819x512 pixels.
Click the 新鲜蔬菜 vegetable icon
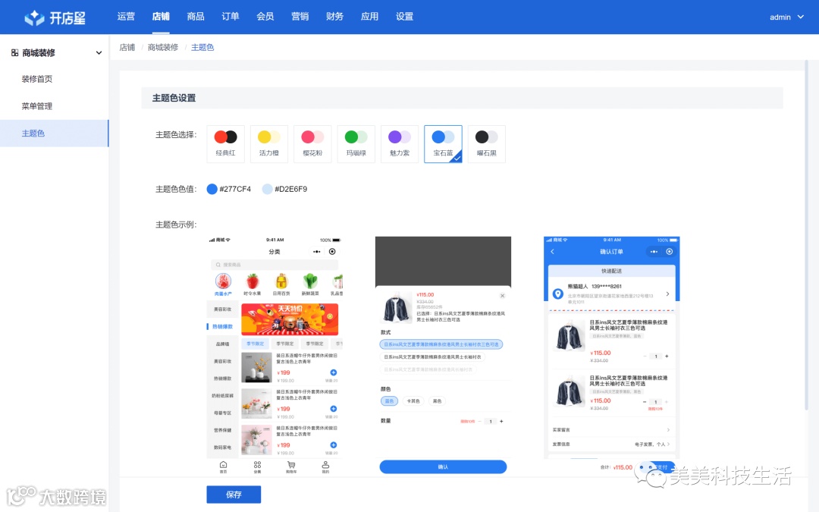[x=310, y=281]
